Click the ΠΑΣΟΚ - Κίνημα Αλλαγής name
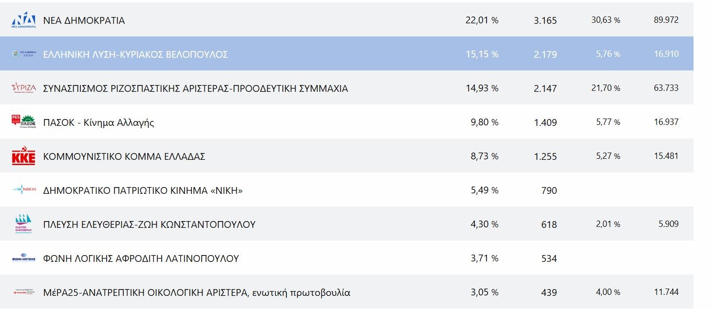The width and height of the screenshot is (714, 309). click(98, 122)
